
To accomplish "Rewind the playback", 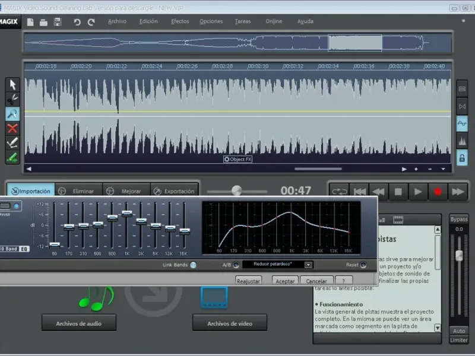I will 379,192.
